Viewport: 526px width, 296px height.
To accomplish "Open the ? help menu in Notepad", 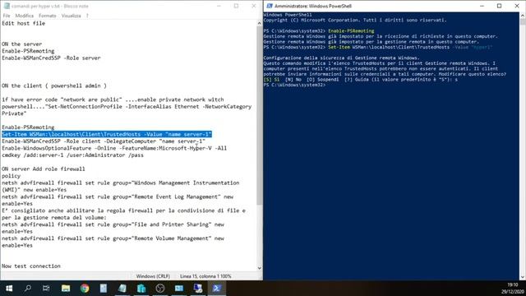I will tap(87, 16).
